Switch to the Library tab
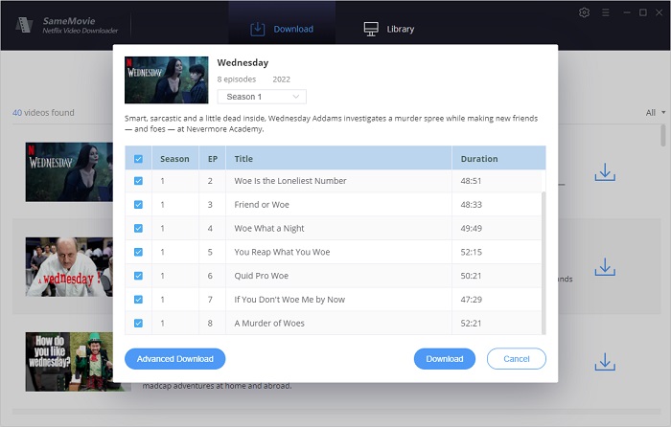The height and width of the screenshot is (427, 671). point(388,29)
